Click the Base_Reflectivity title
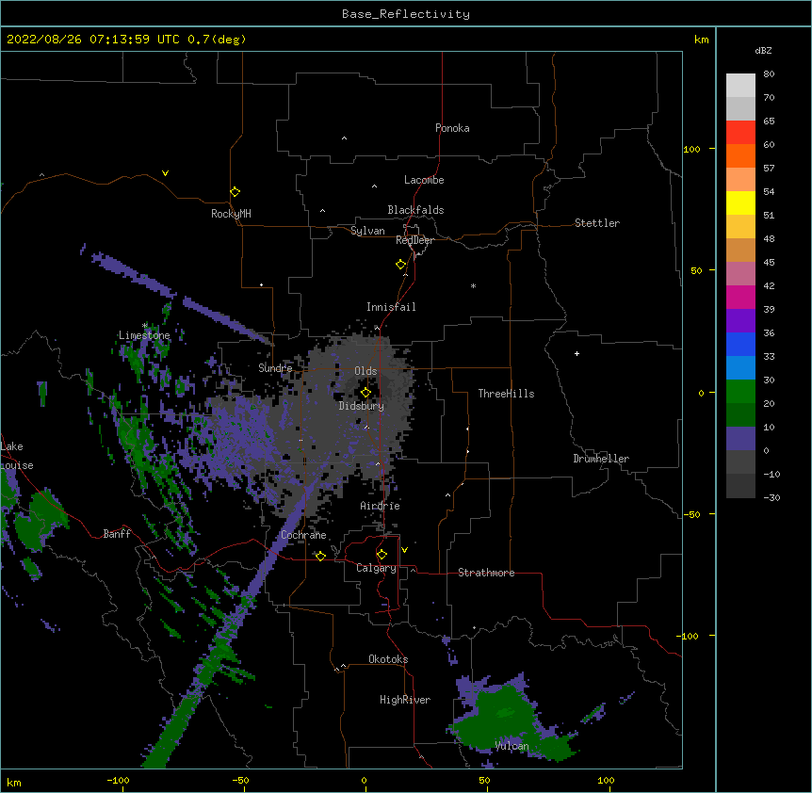This screenshot has width=812, height=793. pyautogui.click(x=406, y=14)
